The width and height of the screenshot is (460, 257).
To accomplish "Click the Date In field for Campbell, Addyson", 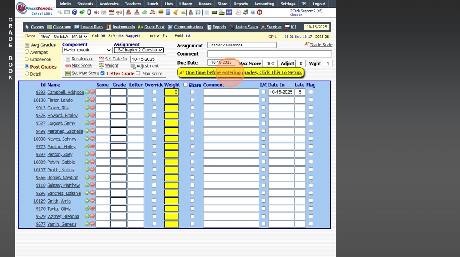I will tap(281, 92).
